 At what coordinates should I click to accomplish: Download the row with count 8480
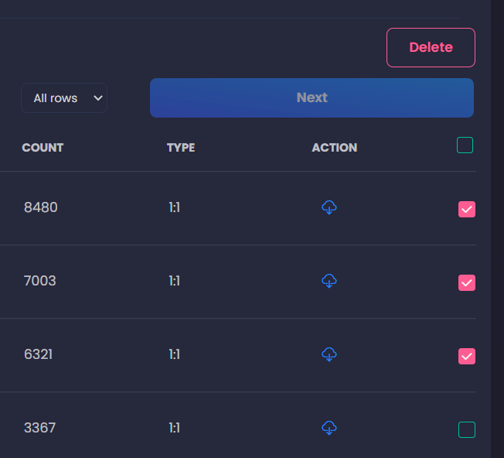click(x=329, y=207)
